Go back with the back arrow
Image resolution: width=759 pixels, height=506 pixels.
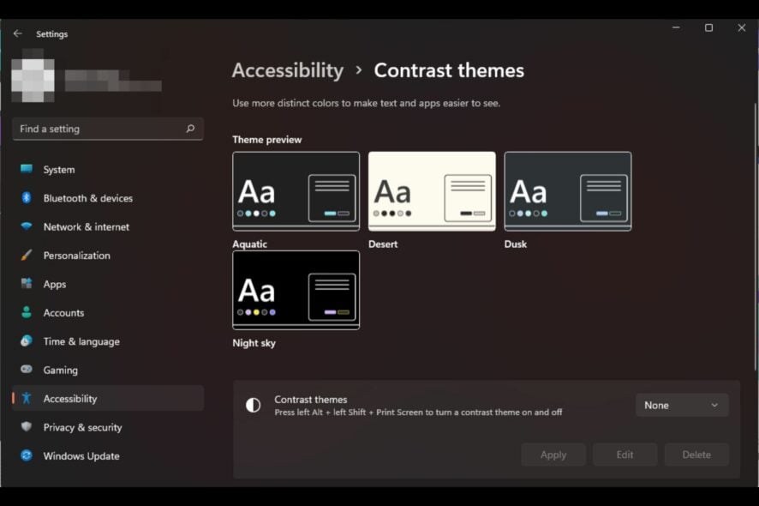[18, 33]
